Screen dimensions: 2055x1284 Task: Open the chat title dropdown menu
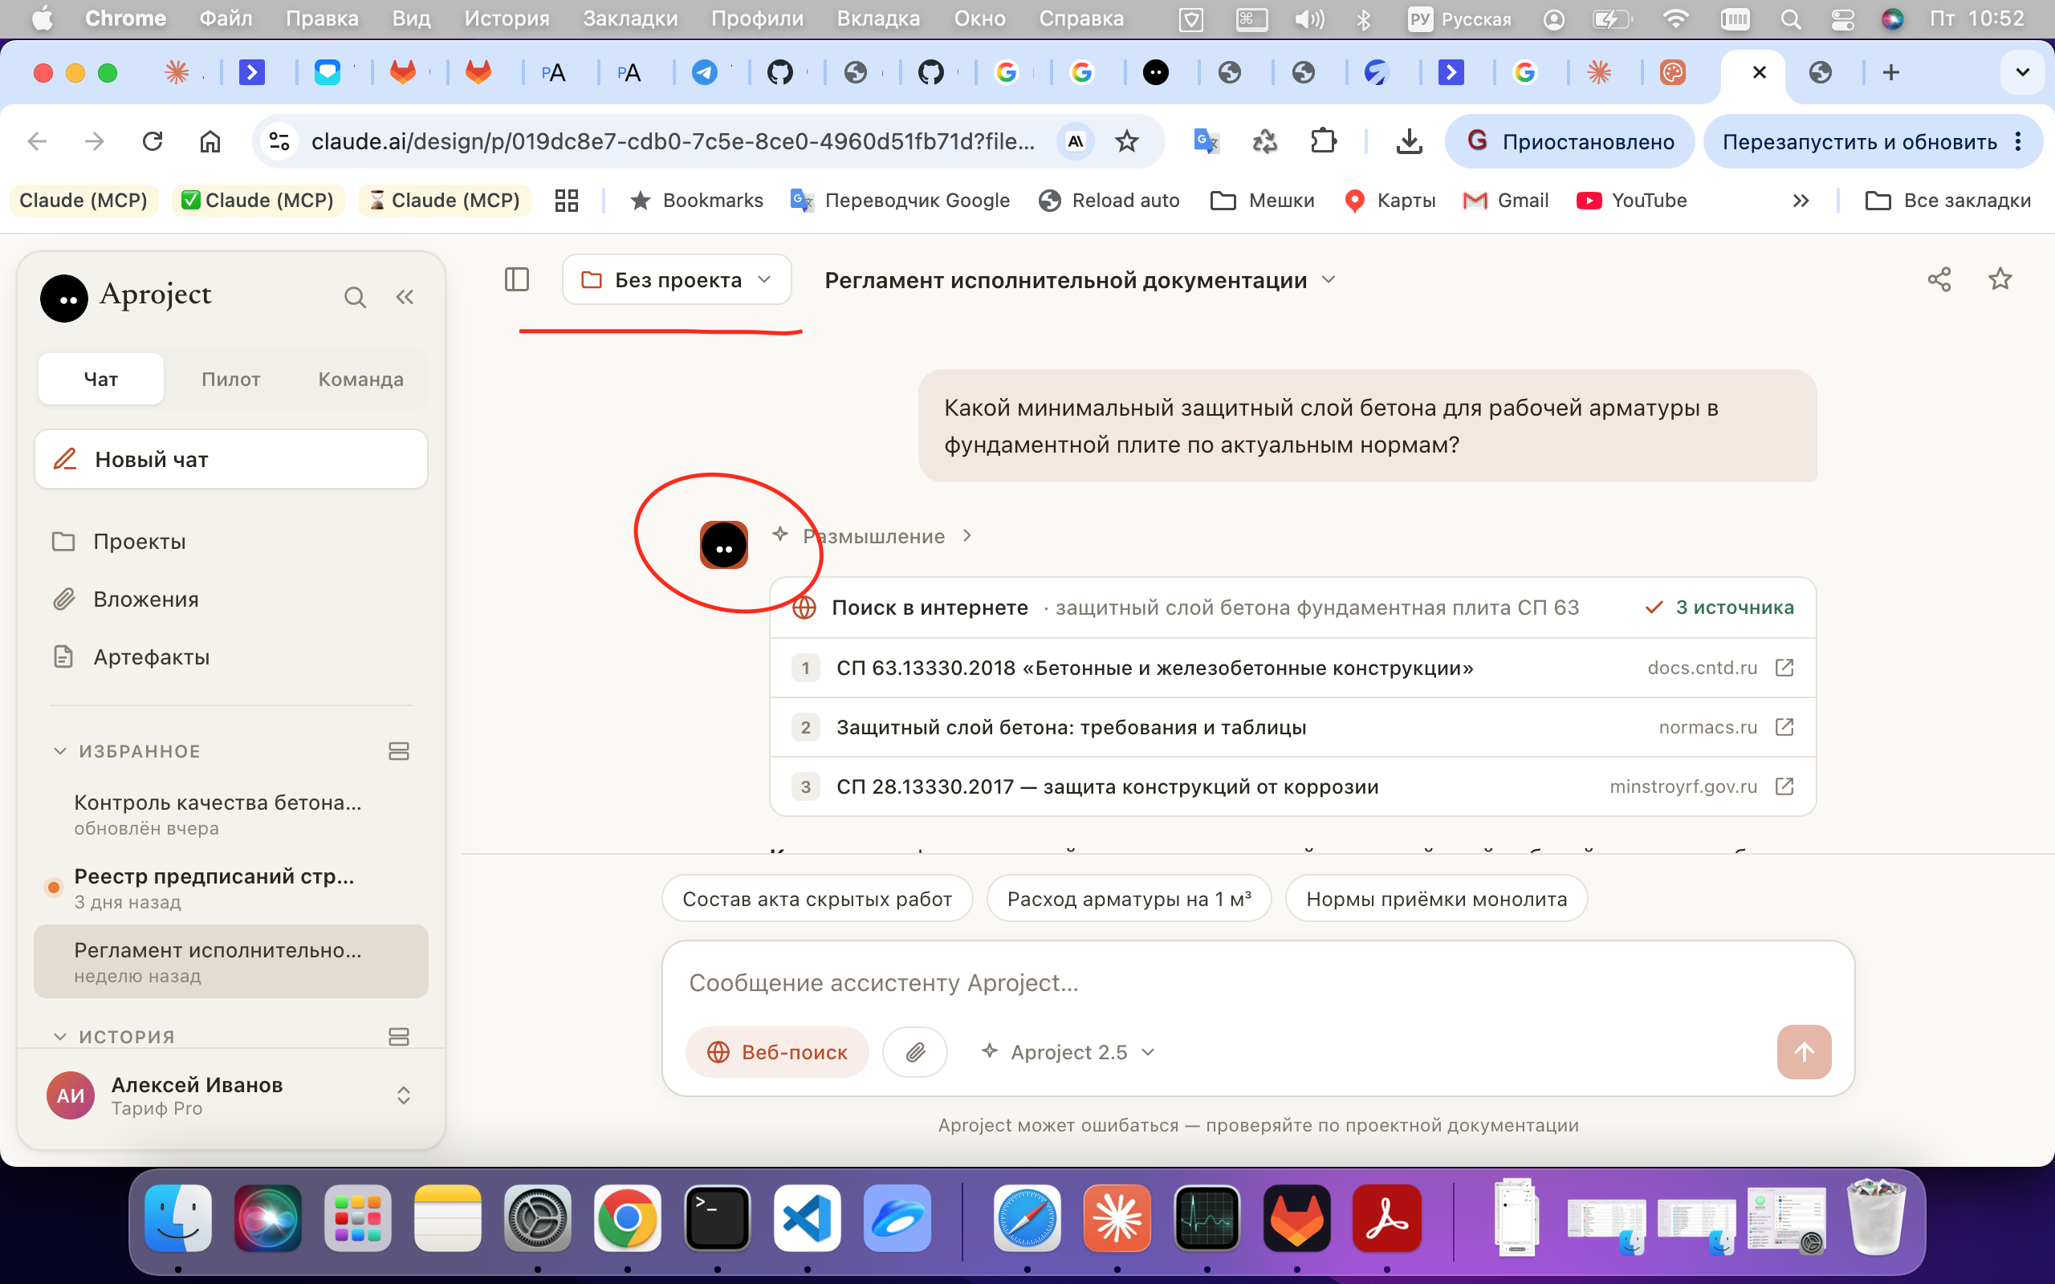coord(1329,279)
